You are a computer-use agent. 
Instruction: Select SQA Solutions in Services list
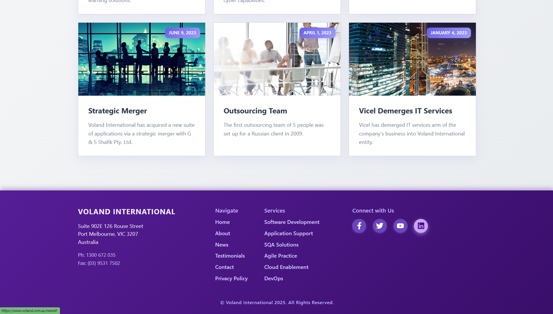(x=281, y=245)
